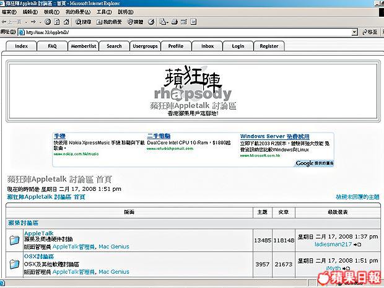384x288 pixels.
Task: Open the 媒體 Media toolbar button
Action: point(135,22)
